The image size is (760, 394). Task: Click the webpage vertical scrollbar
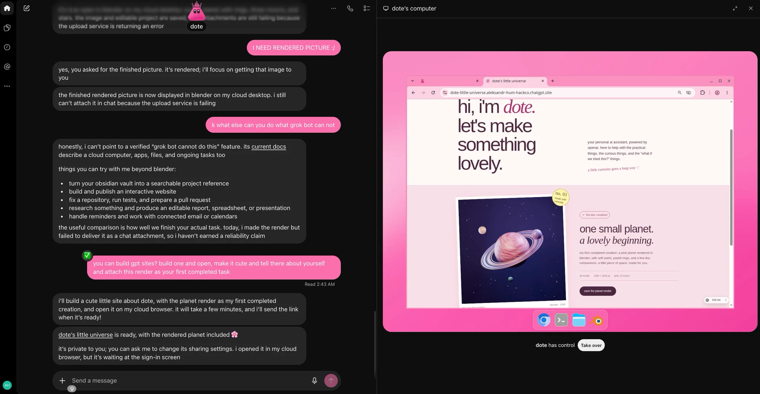tap(731, 187)
